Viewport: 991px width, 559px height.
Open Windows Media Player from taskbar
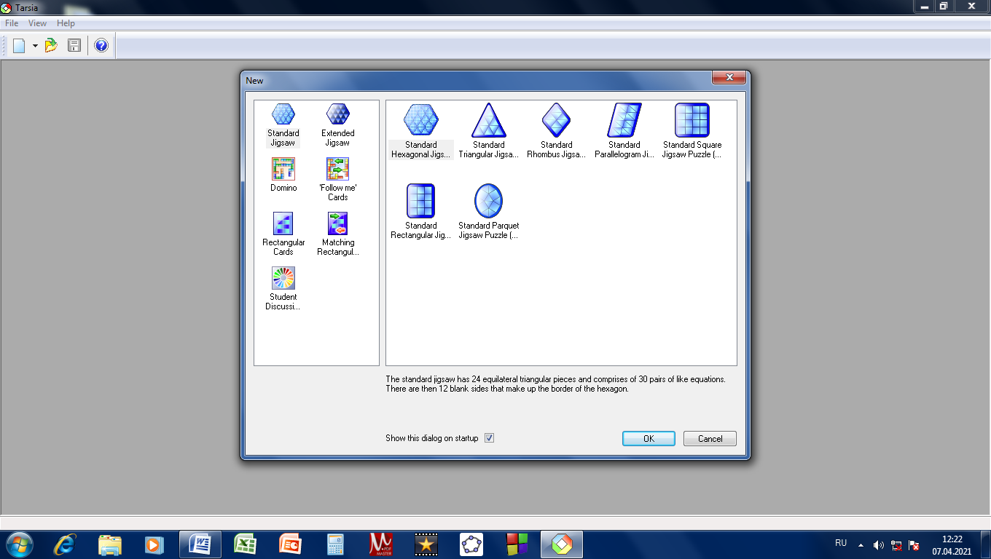tap(154, 544)
